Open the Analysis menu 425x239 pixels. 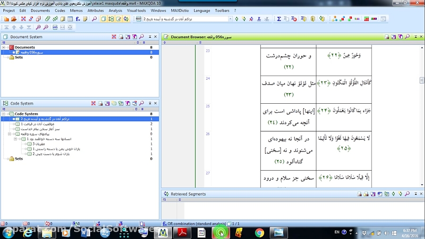tap(115, 10)
